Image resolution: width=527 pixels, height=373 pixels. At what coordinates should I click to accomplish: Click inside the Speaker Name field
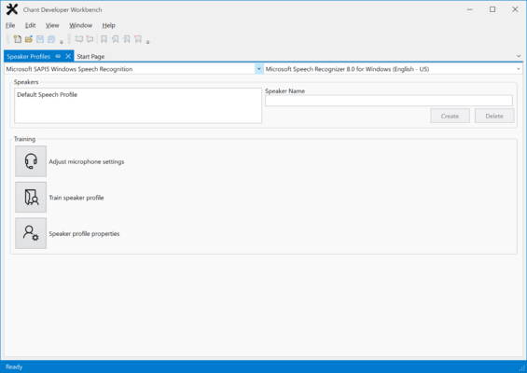(389, 101)
